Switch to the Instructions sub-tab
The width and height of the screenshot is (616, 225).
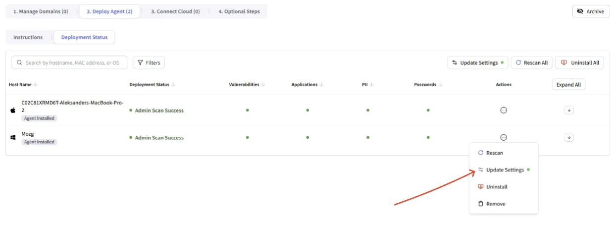(28, 37)
